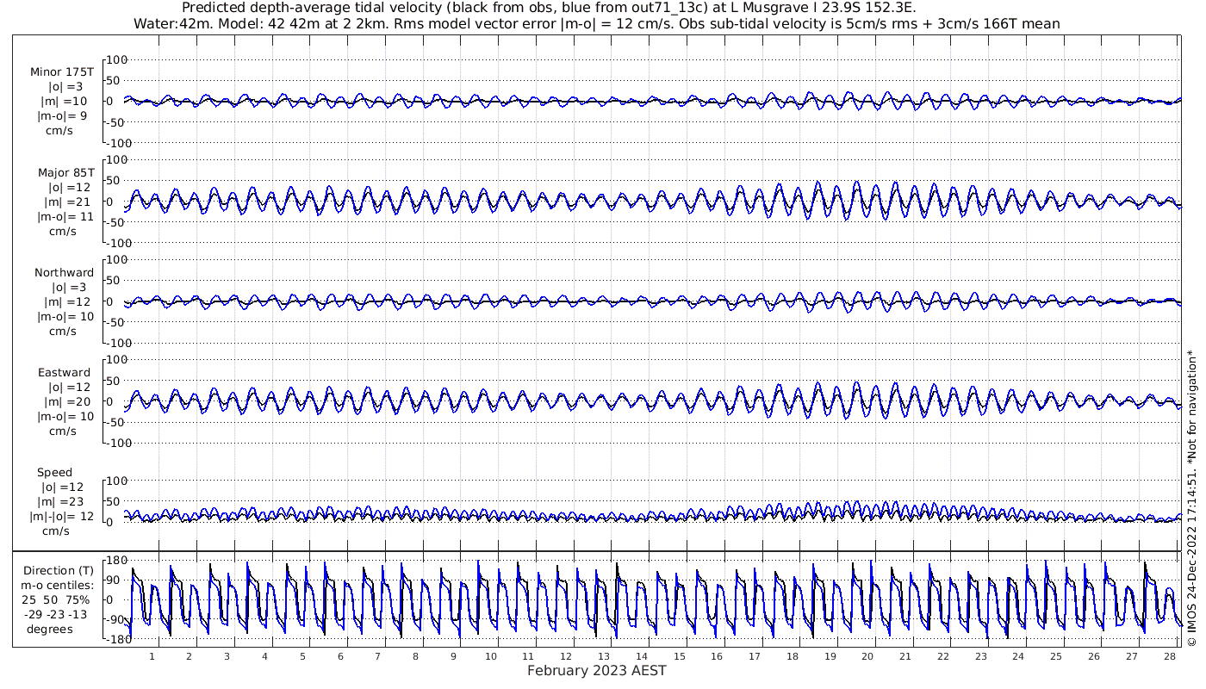Click day tick label '1' on time axis
The height and width of the screenshot is (689, 1206).
(152, 657)
